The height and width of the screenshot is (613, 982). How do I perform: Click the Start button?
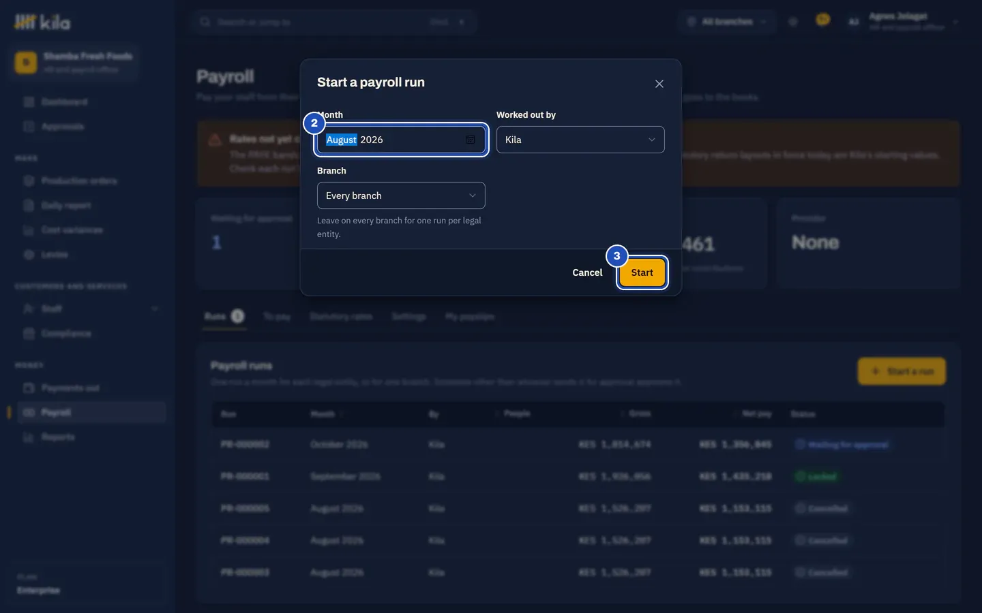coord(642,272)
